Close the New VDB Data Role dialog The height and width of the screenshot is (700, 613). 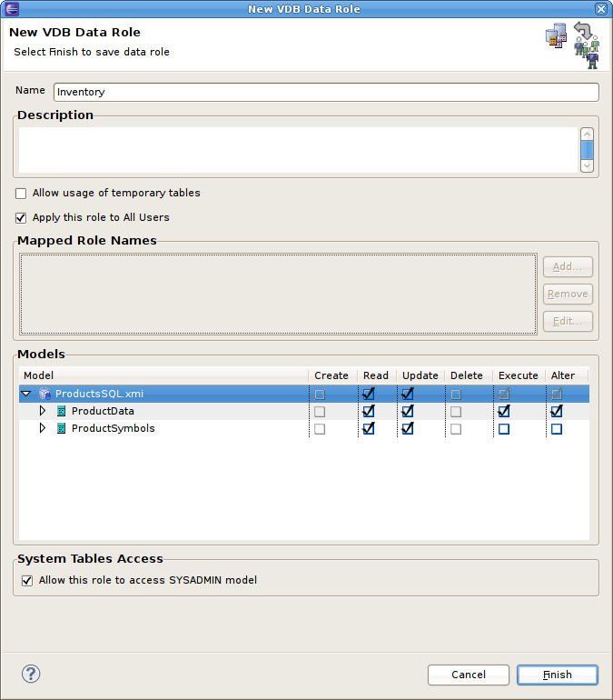pos(601,9)
